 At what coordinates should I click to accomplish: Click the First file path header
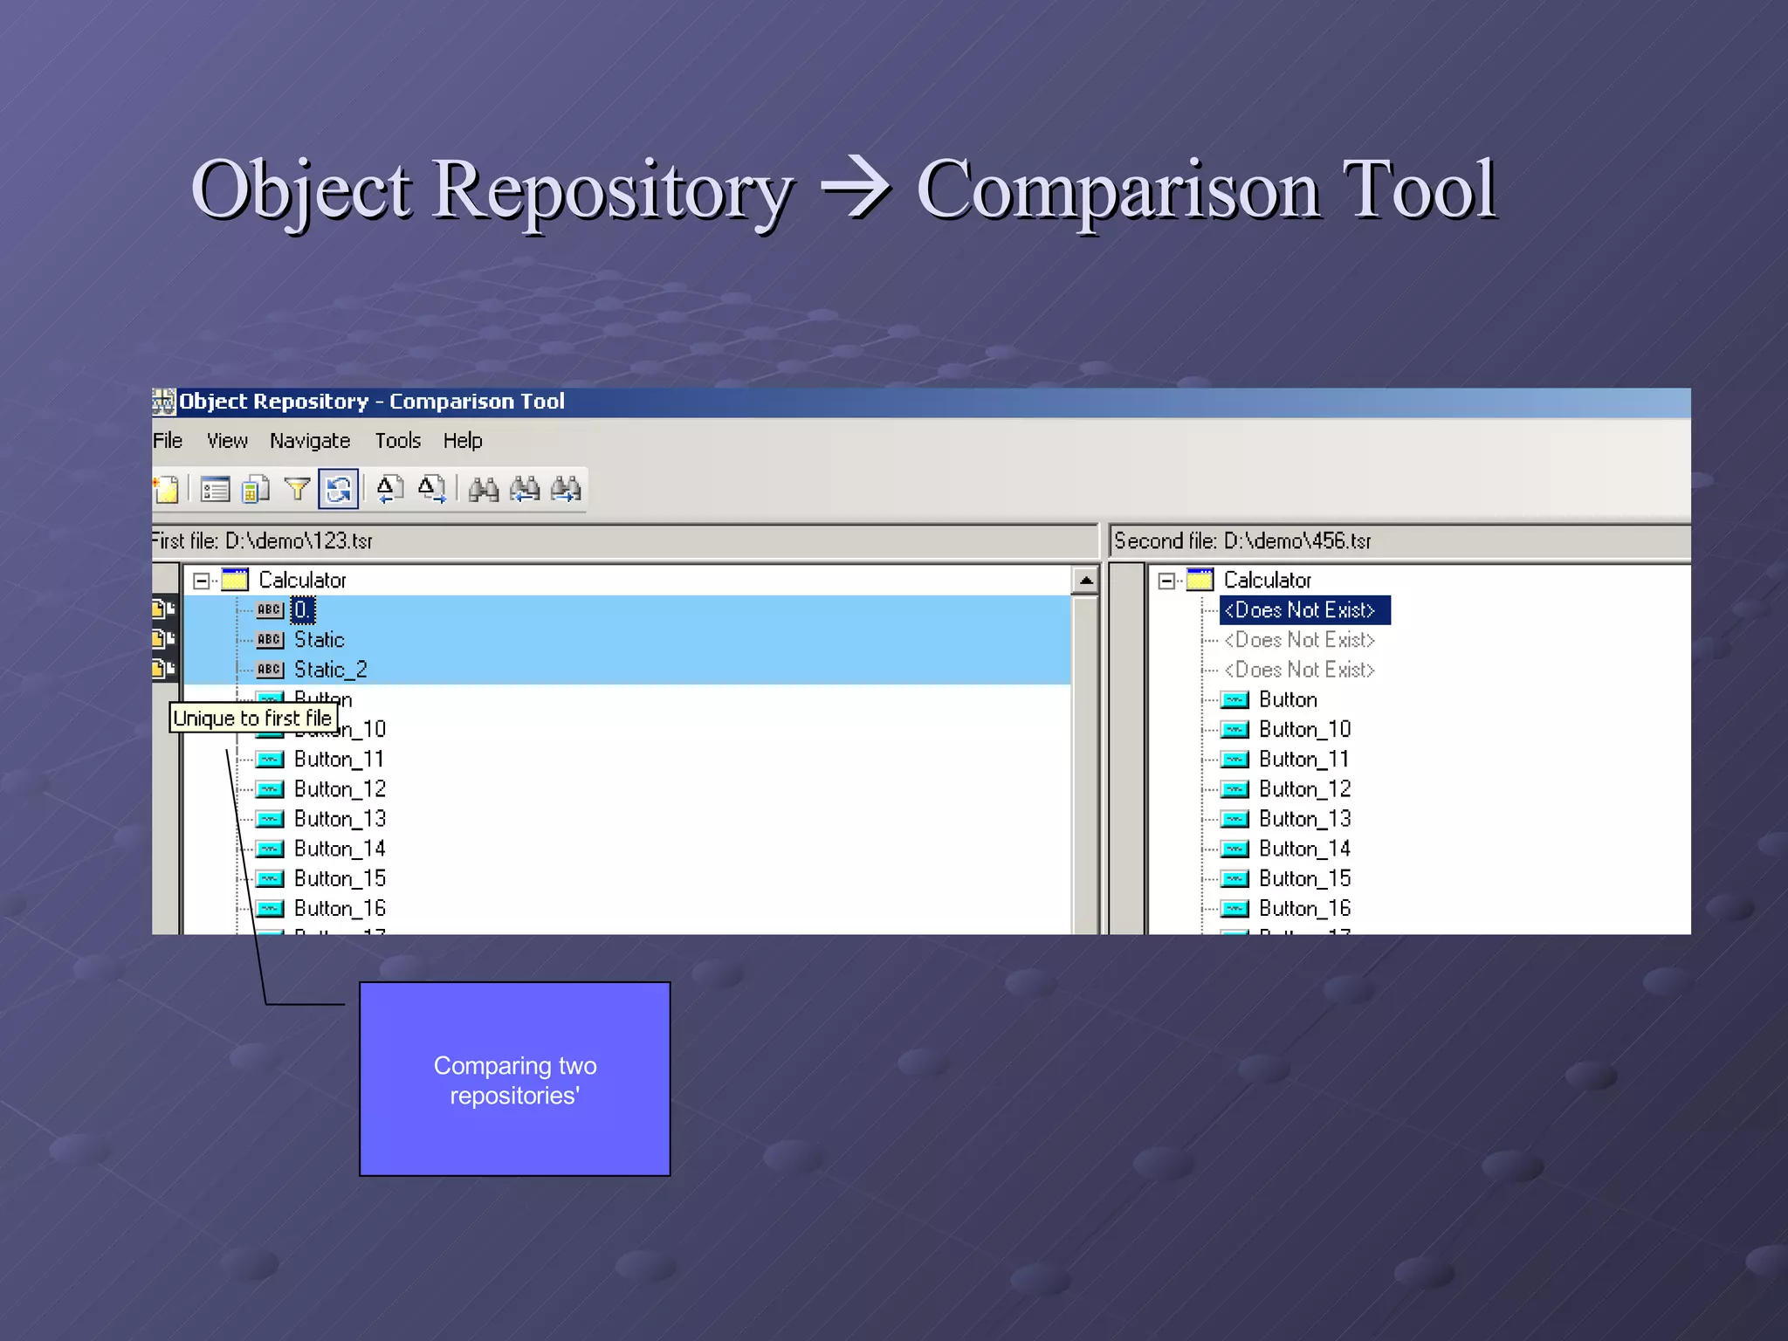tap(624, 541)
